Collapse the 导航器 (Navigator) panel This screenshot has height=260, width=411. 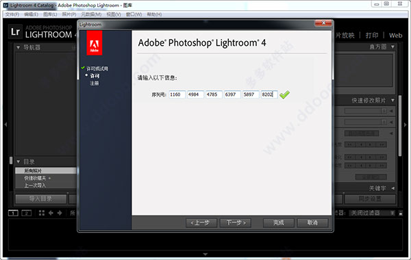pyautogui.click(x=18, y=47)
